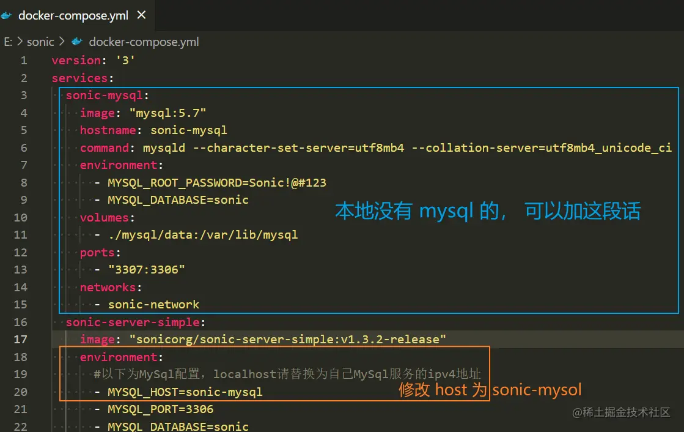Click the hostname: sonic-mysql line
This screenshot has width=684, height=432.
point(153,130)
